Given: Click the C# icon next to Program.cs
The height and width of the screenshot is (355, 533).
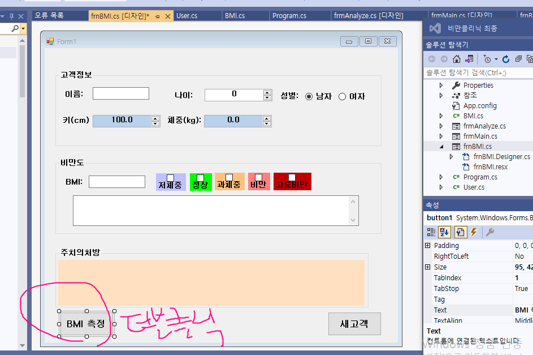Looking at the screenshot, I should pyautogui.click(x=456, y=177).
